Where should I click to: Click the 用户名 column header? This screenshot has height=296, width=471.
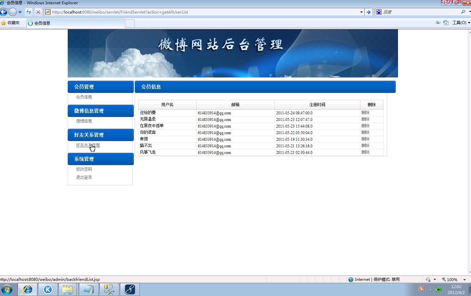point(167,104)
